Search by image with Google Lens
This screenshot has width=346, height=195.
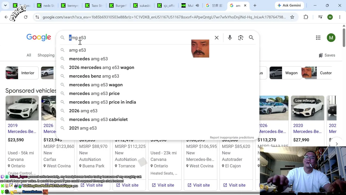pos(241,38)
